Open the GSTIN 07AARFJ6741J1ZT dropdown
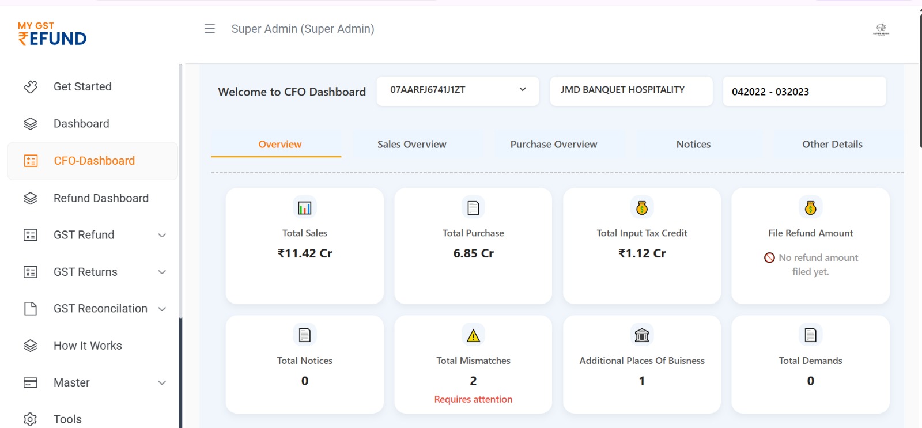Viewport: 922px width, 428px height. 458,91
